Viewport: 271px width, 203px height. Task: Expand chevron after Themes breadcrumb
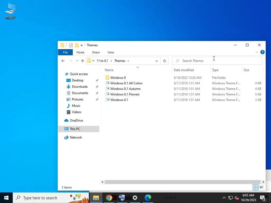[x=128, y=61]
